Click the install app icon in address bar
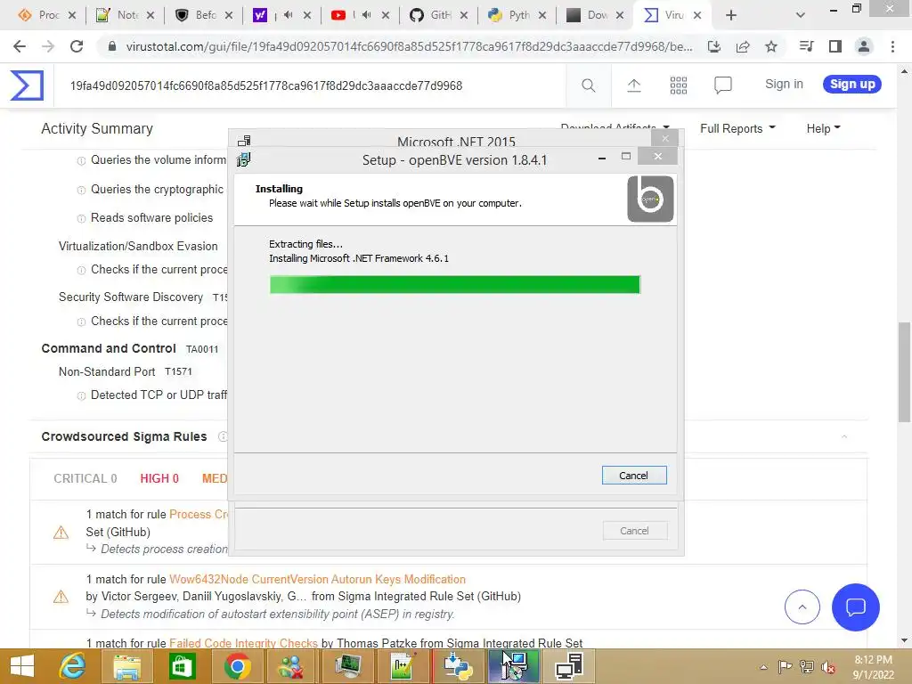Viewport: 912px width, 684px height. click(x=714, y=46)
